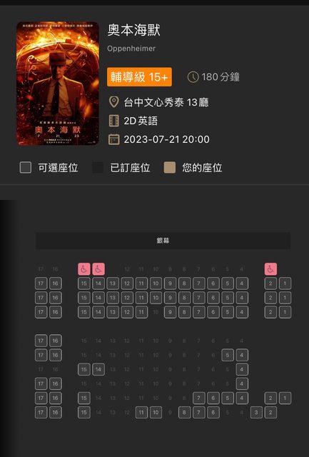The height and width of the screenshot is (457, 309).
Task: Select the second pink wheelchair seat icon
Action: pyautogui.click(x=98, y=269)
